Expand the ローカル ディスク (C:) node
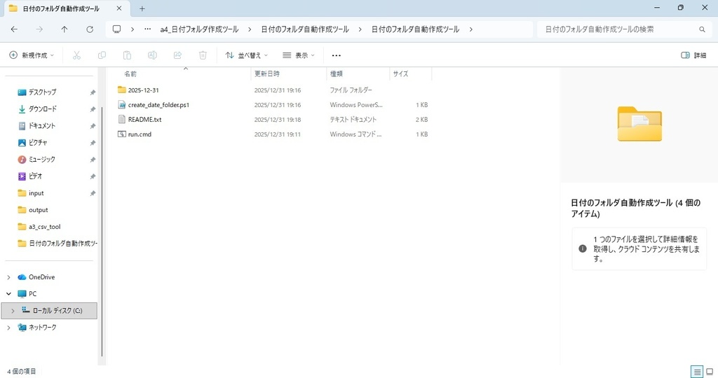 (x=13, y=311)
